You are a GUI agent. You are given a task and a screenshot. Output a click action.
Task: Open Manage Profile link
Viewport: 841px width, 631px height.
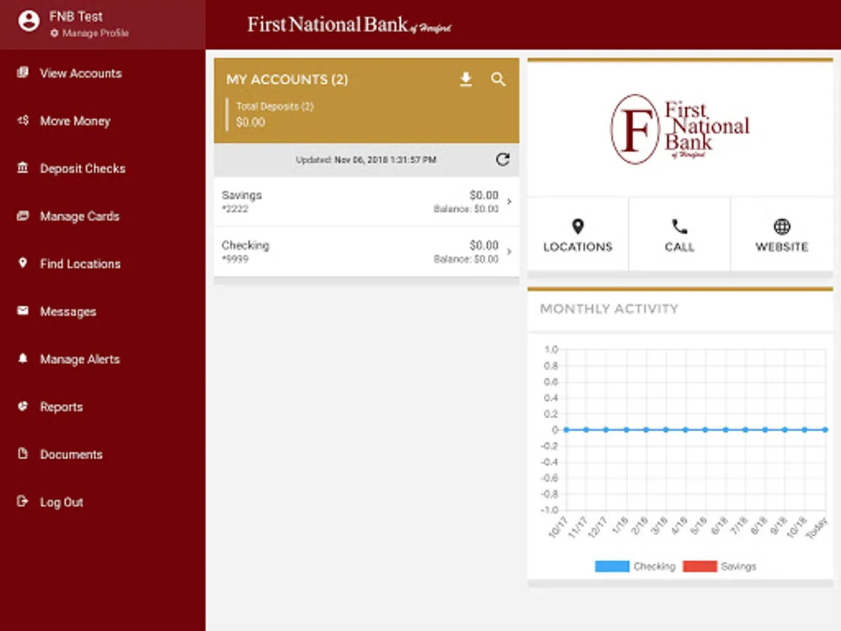[x=90, y=33]
